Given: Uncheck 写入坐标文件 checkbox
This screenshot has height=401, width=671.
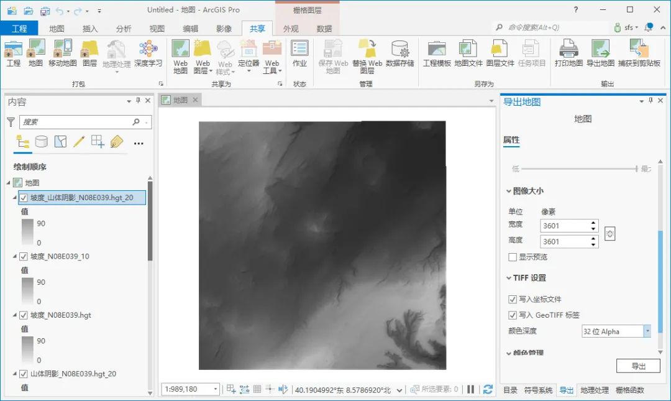Looking at the screenshot, I should [512, 299].
